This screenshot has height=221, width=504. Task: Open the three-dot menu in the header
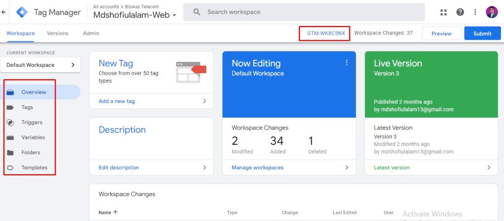[x=475, y=12]
